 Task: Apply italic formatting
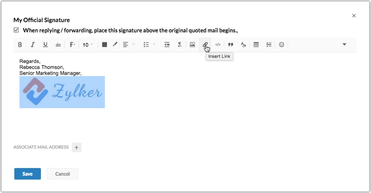click(33, 44)
